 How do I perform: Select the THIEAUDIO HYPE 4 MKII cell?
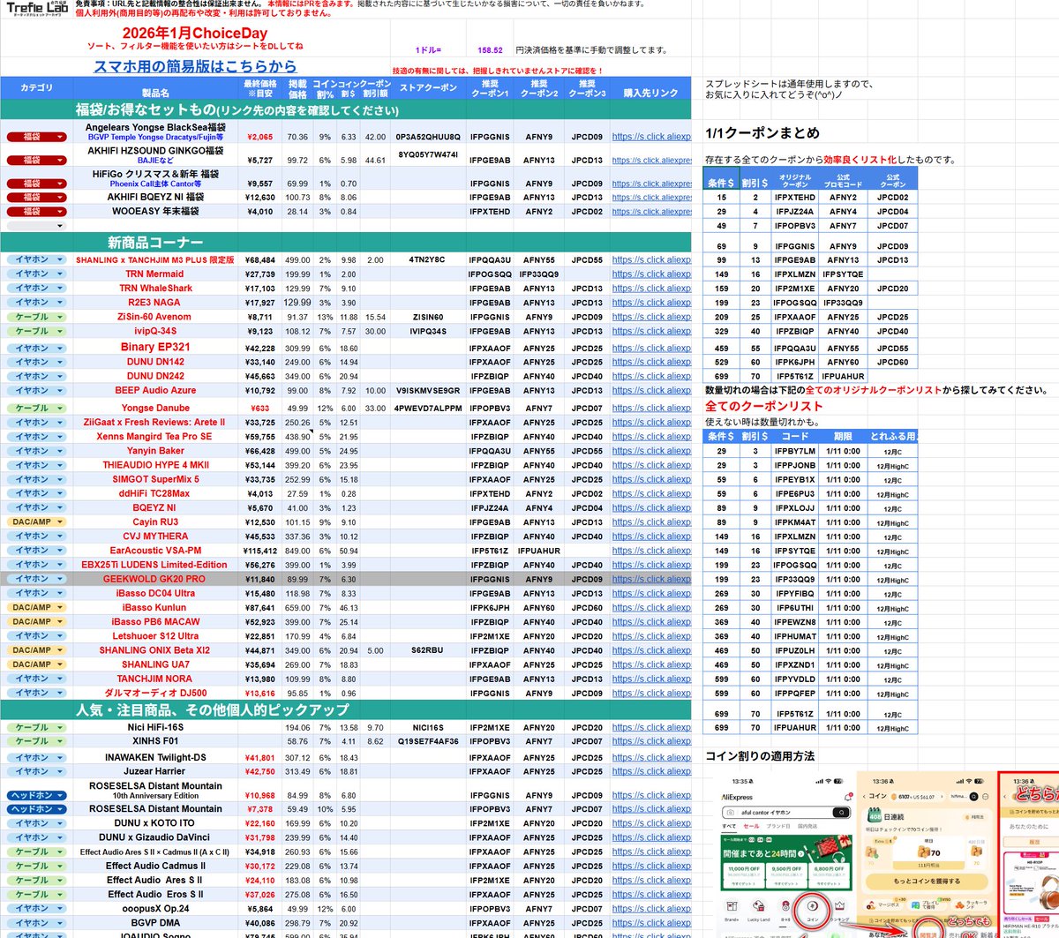[x=155, y=465]
